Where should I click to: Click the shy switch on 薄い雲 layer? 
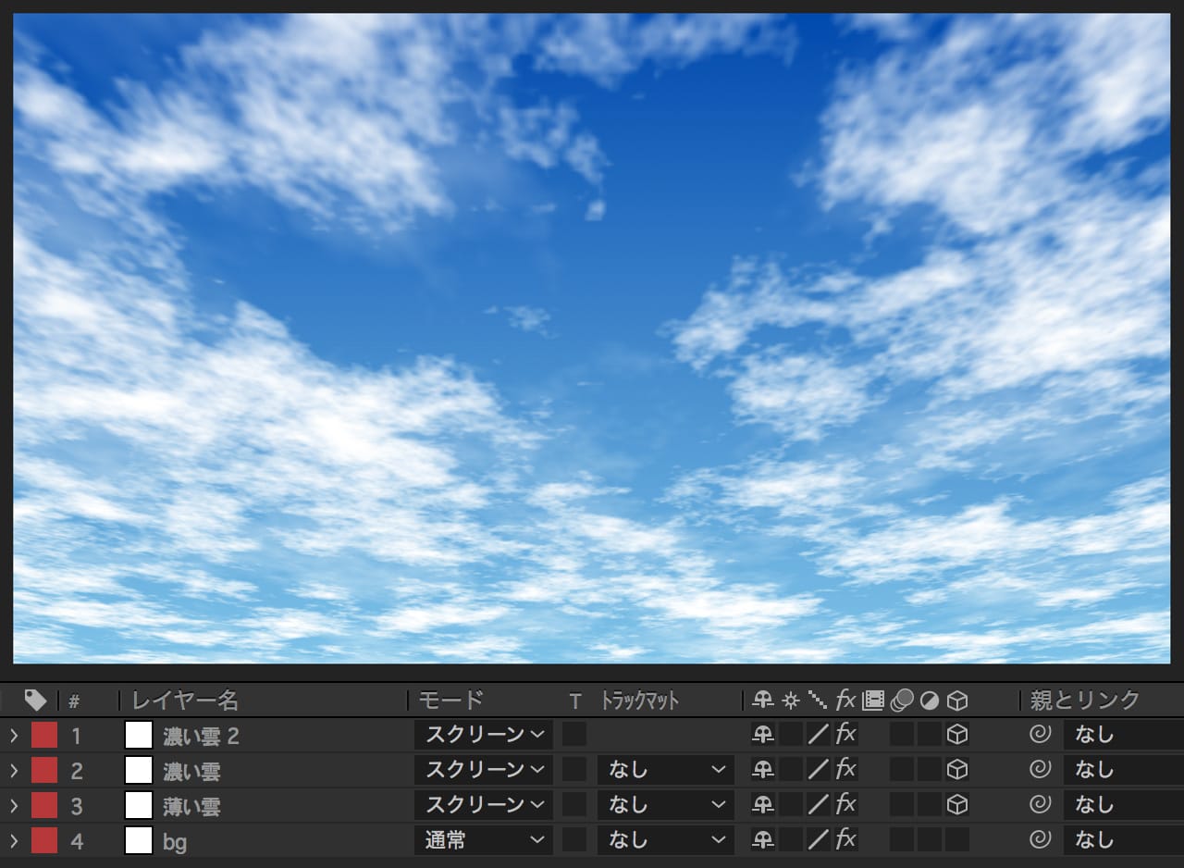(763, 805)
